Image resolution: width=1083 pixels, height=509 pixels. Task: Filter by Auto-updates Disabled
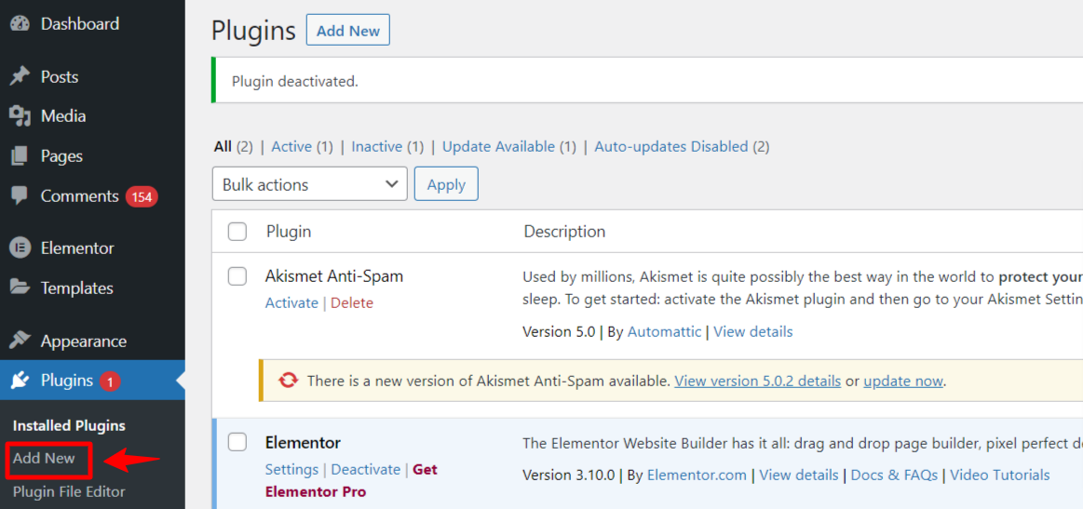671,146
